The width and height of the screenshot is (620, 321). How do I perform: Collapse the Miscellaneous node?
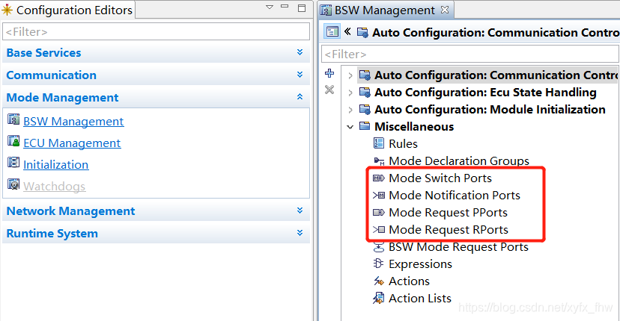350,127
